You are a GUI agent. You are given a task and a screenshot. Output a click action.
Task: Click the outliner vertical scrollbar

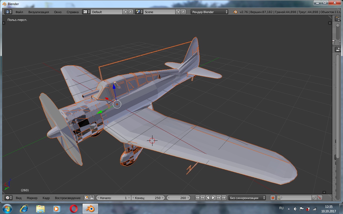coord(338,32)
